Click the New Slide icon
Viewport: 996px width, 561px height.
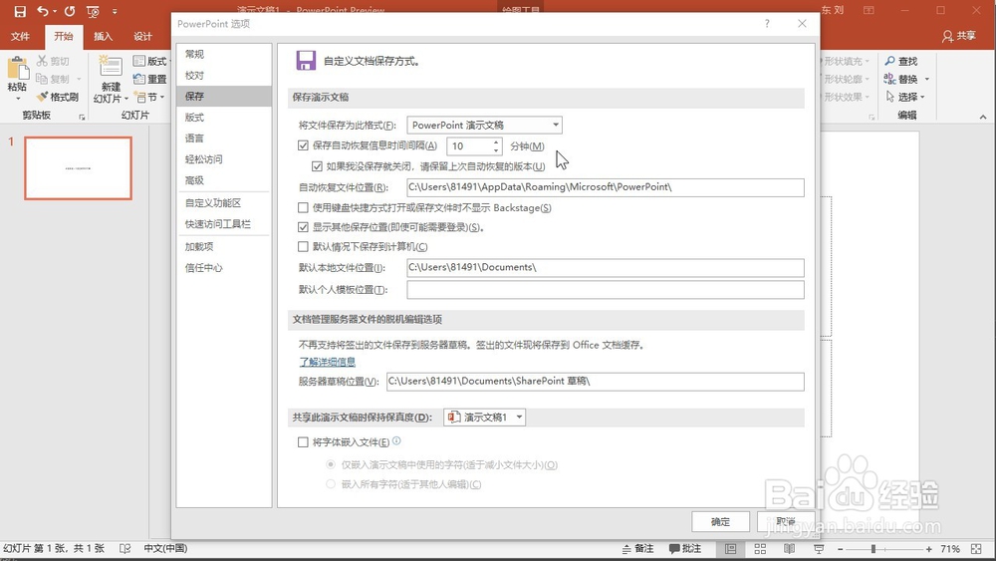(111, 67)
